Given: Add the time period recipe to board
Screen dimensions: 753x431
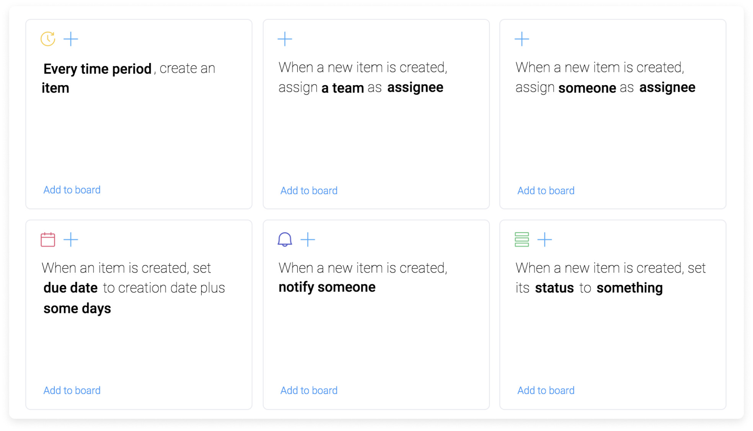Looking at the screenshot, I should coord(72,190).
